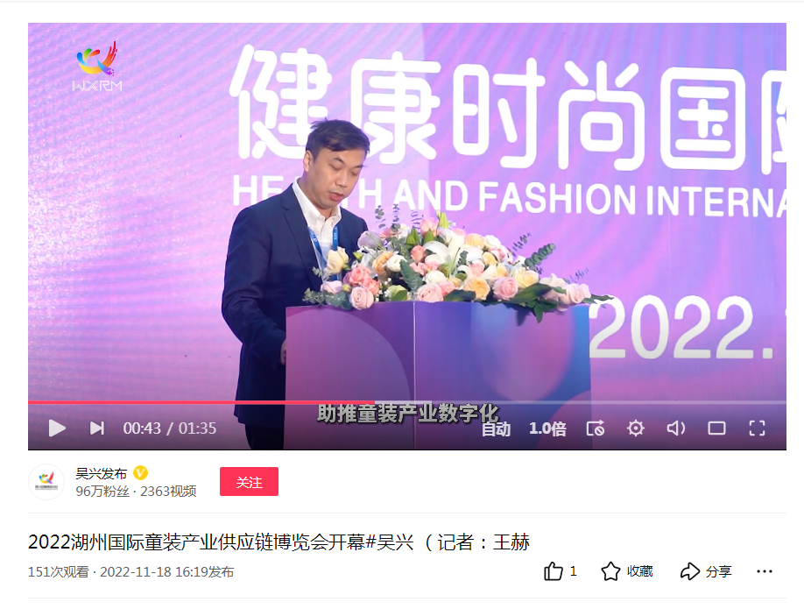Click the WXRM logo watermark
804x609 pixels.
pyautogui.click(x=97, y=67)
